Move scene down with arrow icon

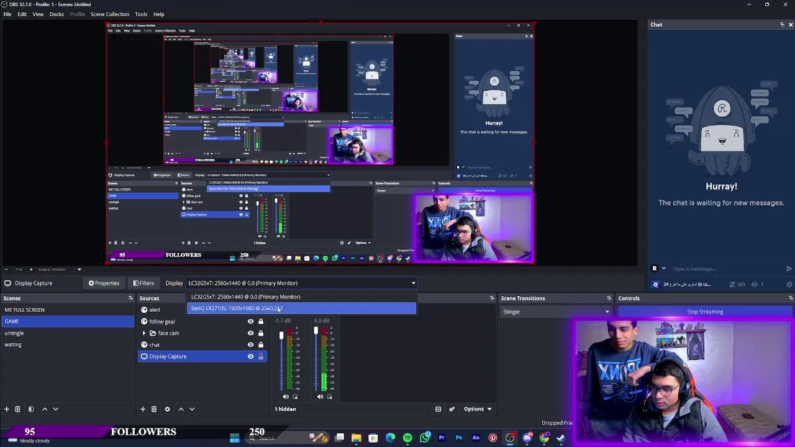(x=55, y=409)
